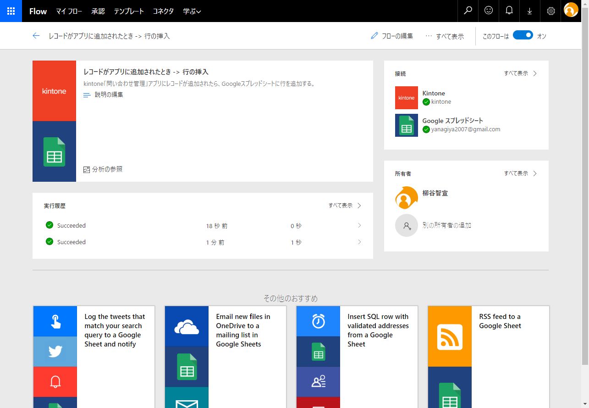
Task: Click the フローの編集 button
Action: (392, 36)
